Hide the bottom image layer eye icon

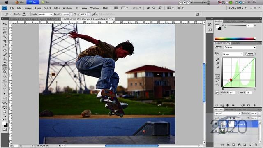click(x=216, y=131)
